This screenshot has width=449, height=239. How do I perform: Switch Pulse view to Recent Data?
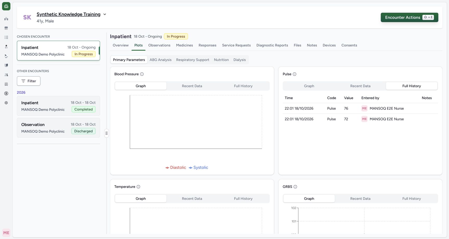point(360,86)
